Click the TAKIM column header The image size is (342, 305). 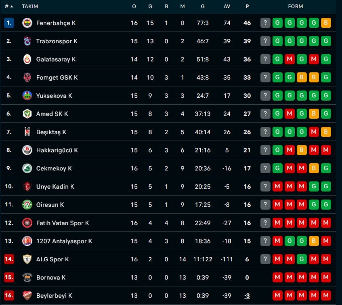click(30, 6)
